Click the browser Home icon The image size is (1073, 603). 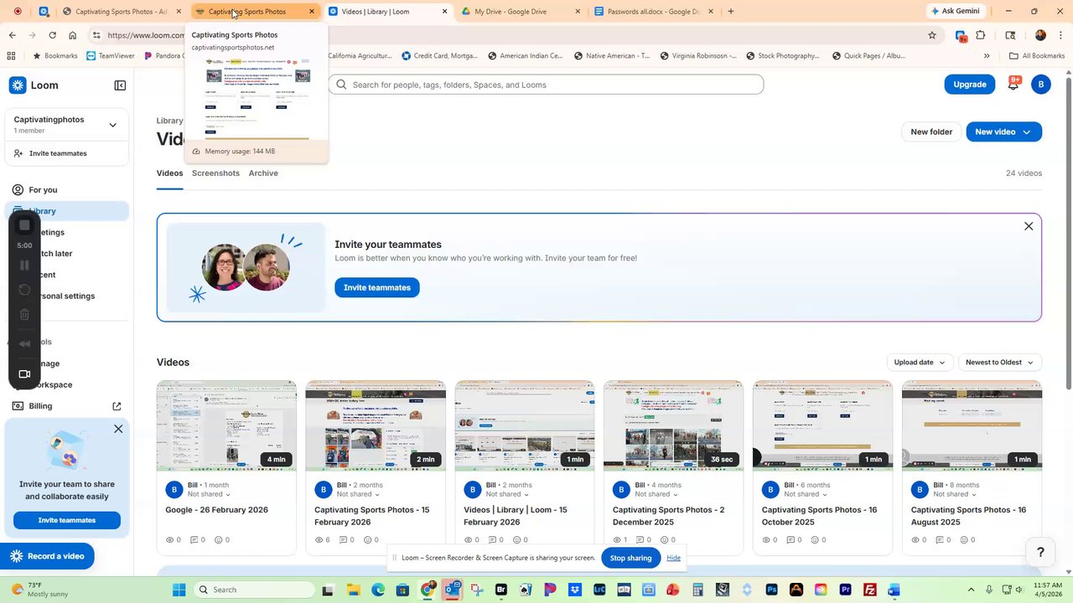coord(73,35)
